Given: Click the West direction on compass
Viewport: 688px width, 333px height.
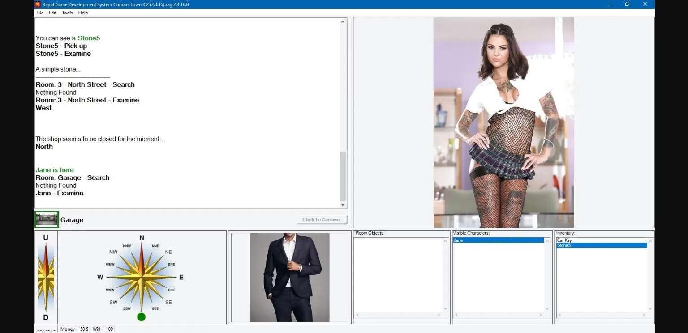Looking at the screenshot, I should click(x=100, y=278).
